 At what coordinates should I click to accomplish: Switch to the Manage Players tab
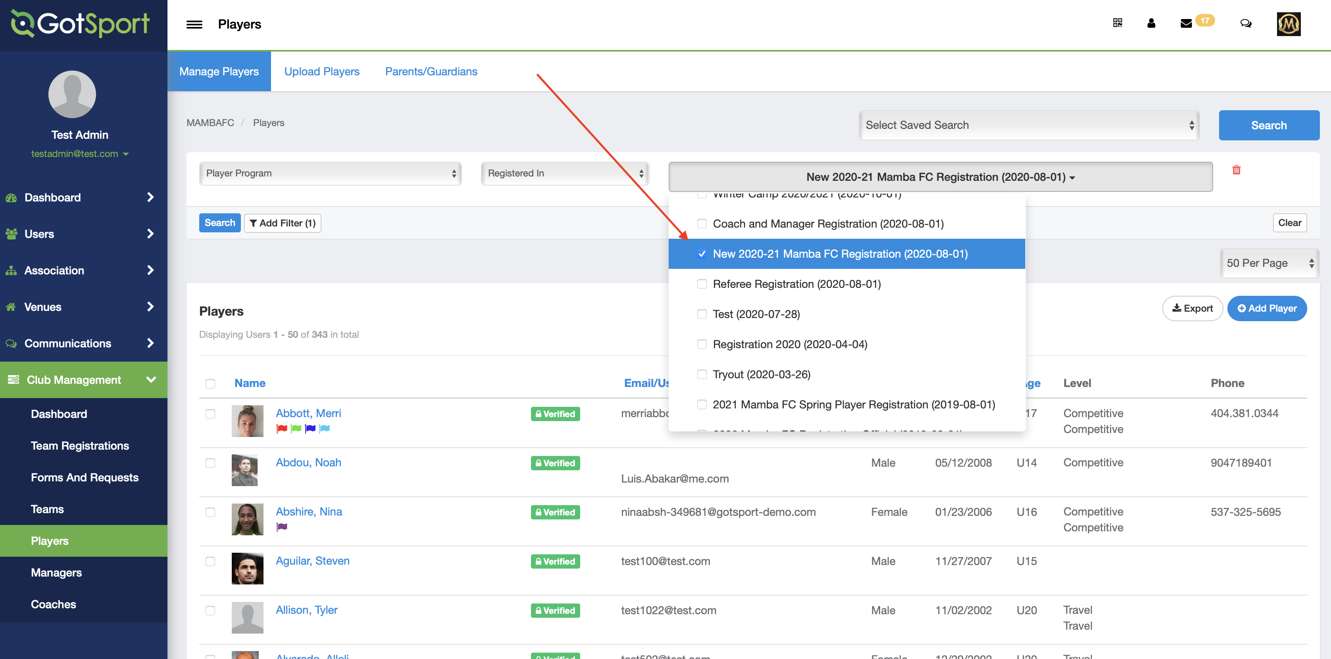click(x=219, y=71)
